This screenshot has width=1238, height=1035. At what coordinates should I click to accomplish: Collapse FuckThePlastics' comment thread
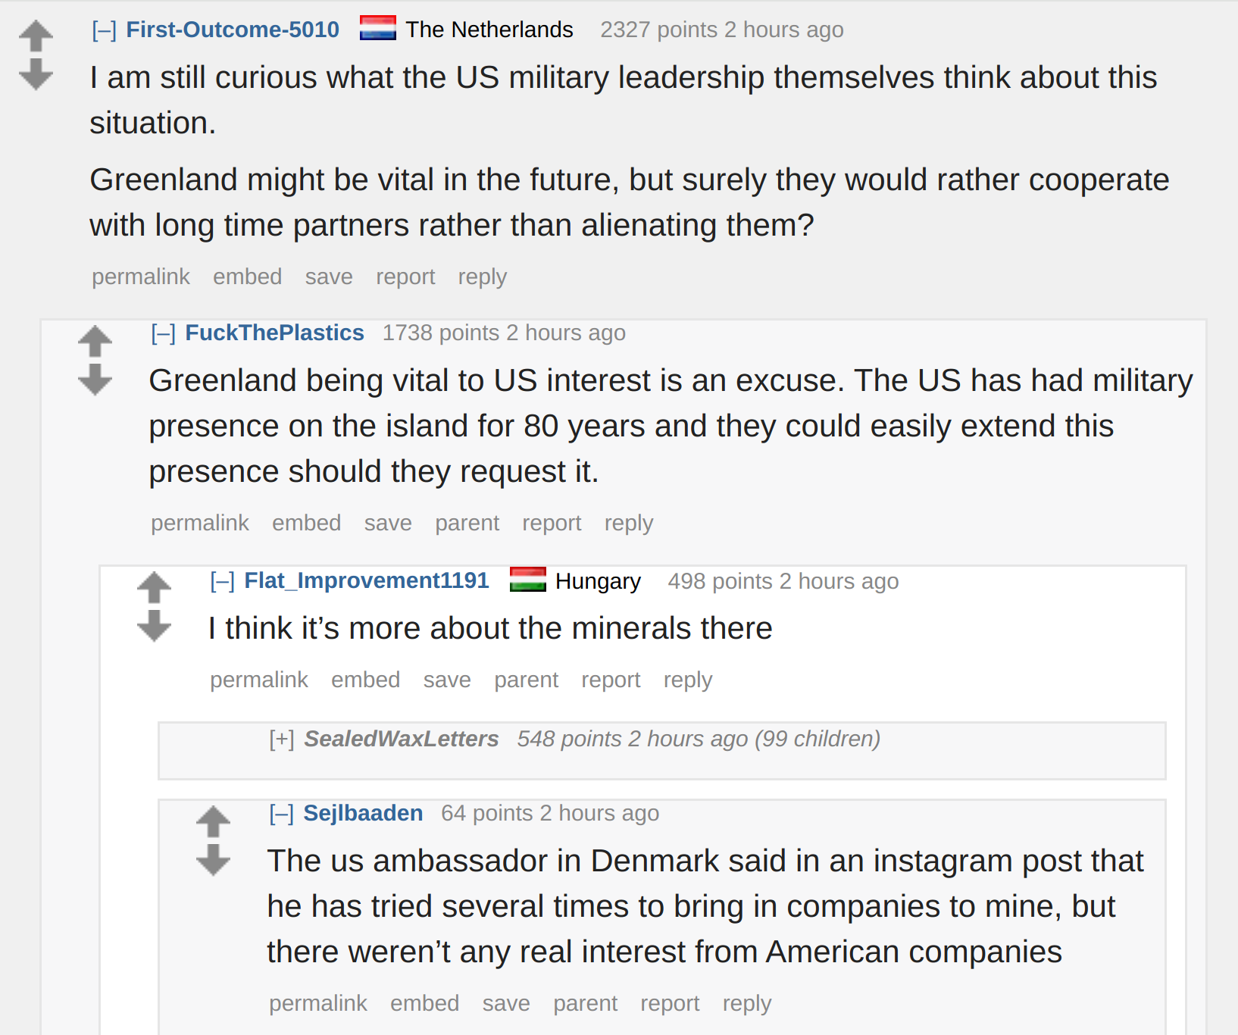click(163, 333)
